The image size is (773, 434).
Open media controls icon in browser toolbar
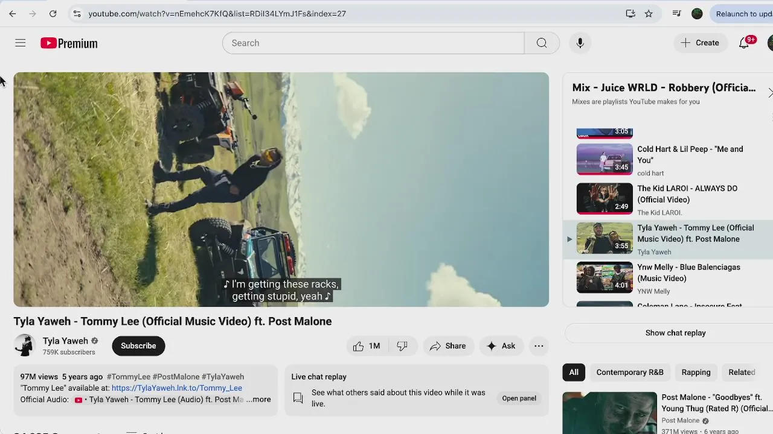pos(676,13)
